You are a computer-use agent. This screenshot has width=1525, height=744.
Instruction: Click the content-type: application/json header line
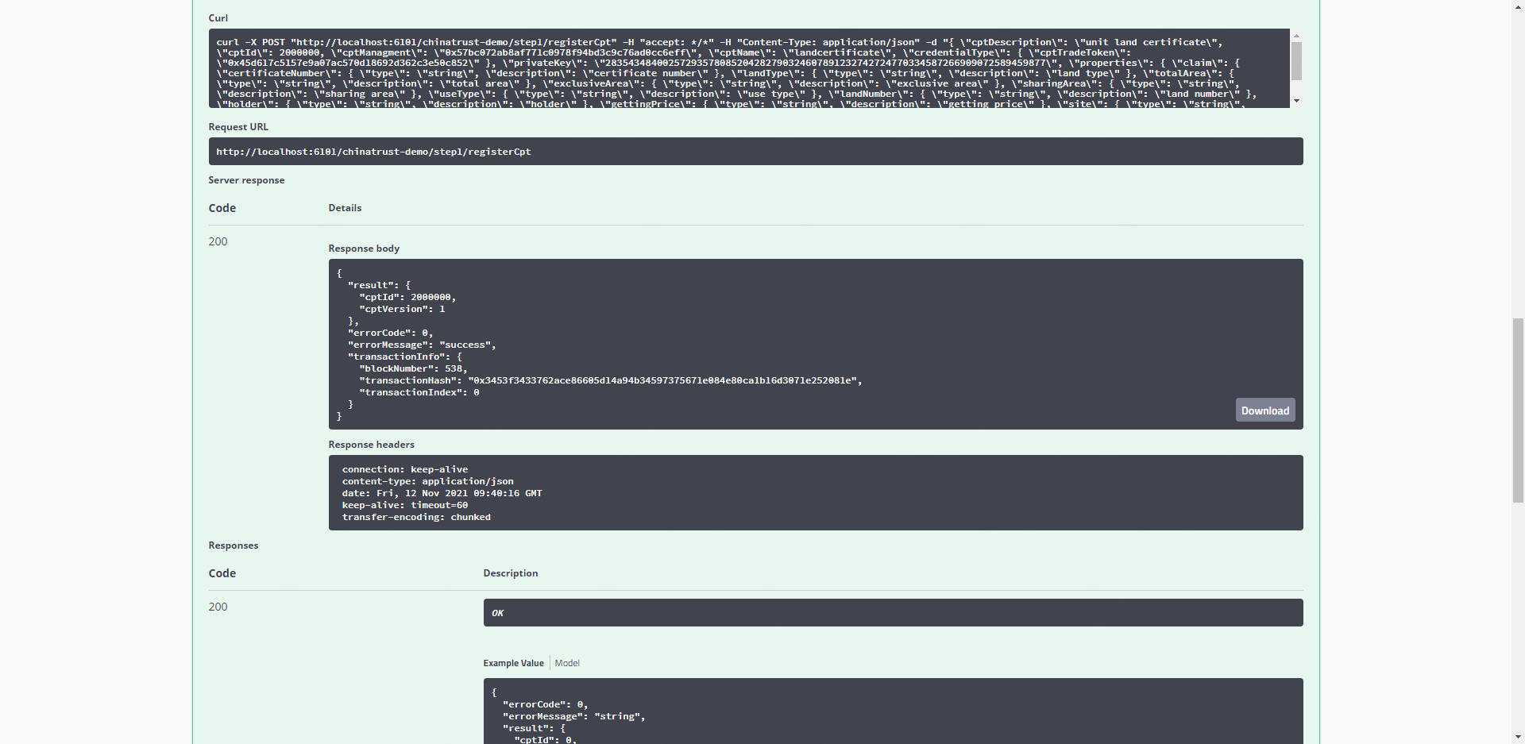pos(428,481)
